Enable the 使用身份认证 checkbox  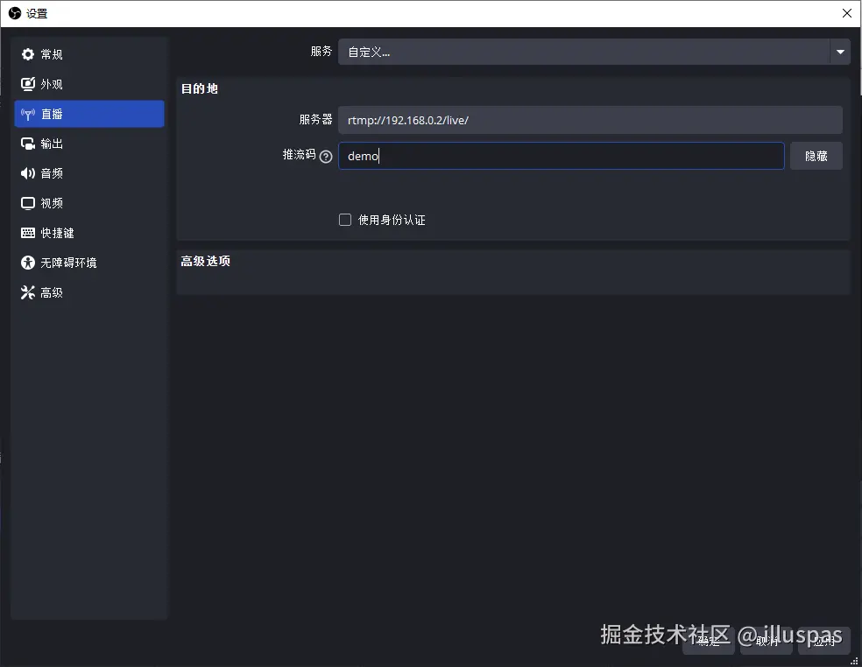(x=344, y=220)
